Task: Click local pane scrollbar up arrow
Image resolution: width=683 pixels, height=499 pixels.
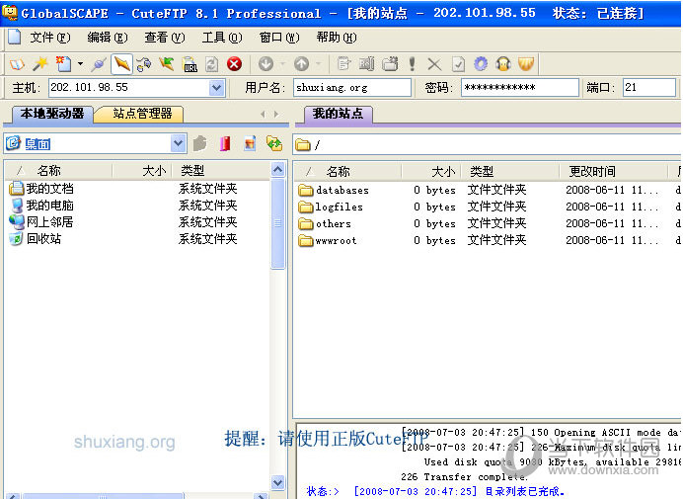Action: (278, 169)
